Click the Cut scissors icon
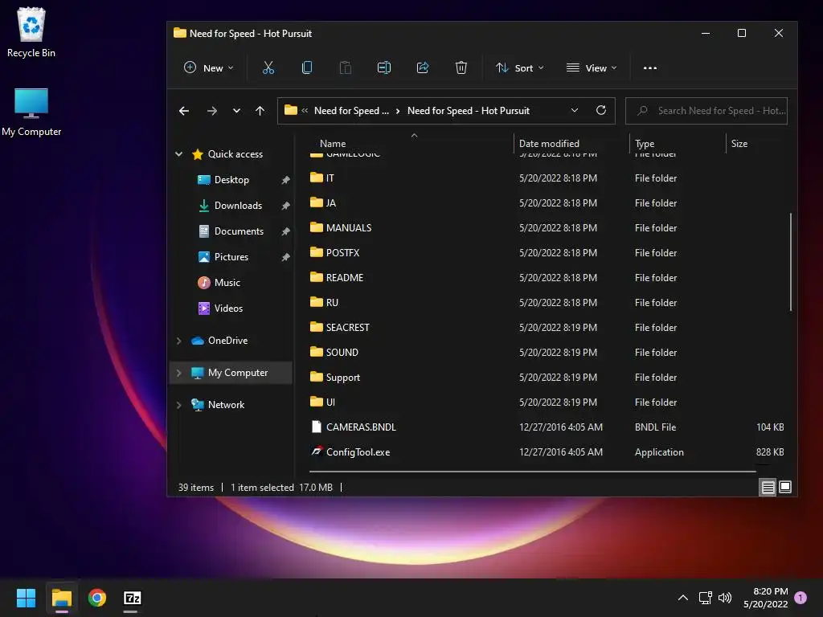The height and width of the screenshot is (617, 823). (268, 67)
